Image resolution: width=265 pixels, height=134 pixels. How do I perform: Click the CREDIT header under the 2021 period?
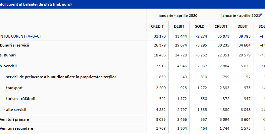[x=221, y=26]
